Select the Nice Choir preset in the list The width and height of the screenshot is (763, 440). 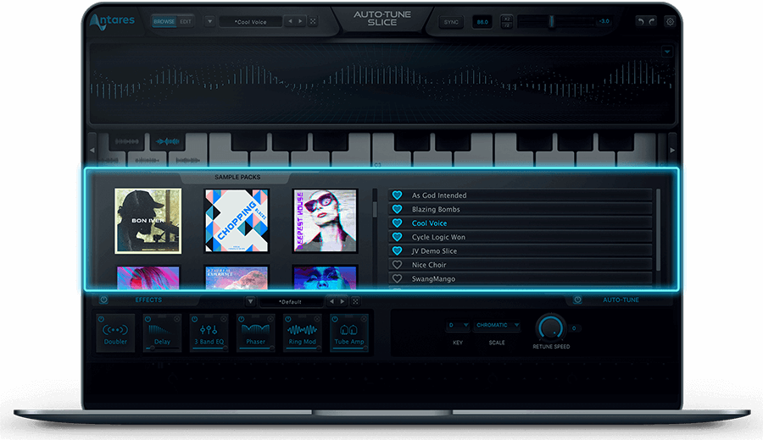521,265
